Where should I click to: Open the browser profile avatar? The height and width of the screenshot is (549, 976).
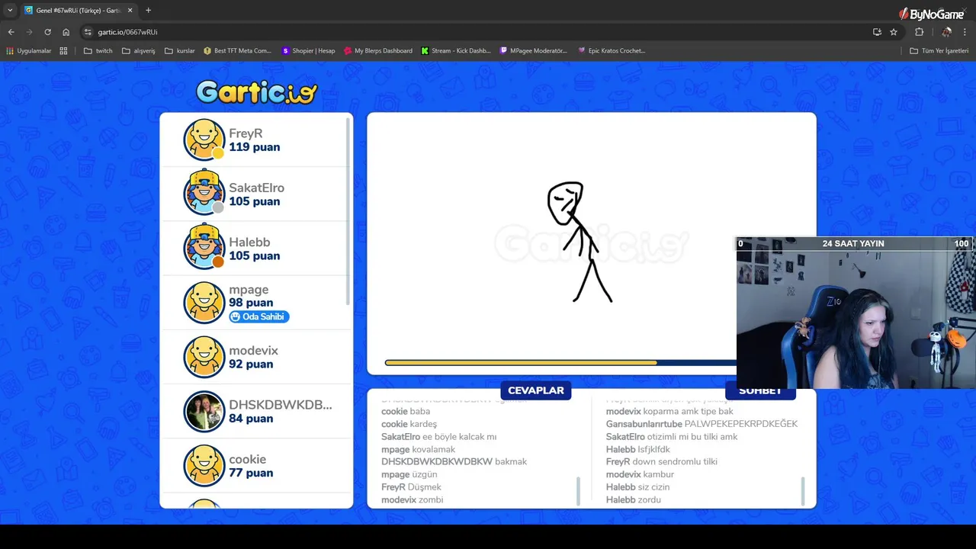pyautogui.click(x=946, y=32)
